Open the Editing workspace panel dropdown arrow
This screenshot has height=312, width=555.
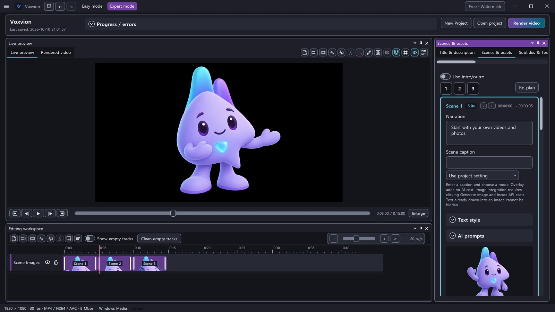pyautogui.click(x=415, y=228)
